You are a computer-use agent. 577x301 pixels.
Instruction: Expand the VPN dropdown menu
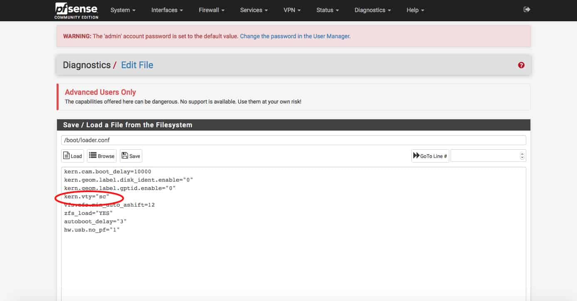point(292,10)
